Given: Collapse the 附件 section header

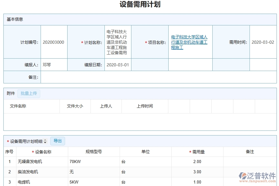Looking at the screenshot, I should coord(11,93).
